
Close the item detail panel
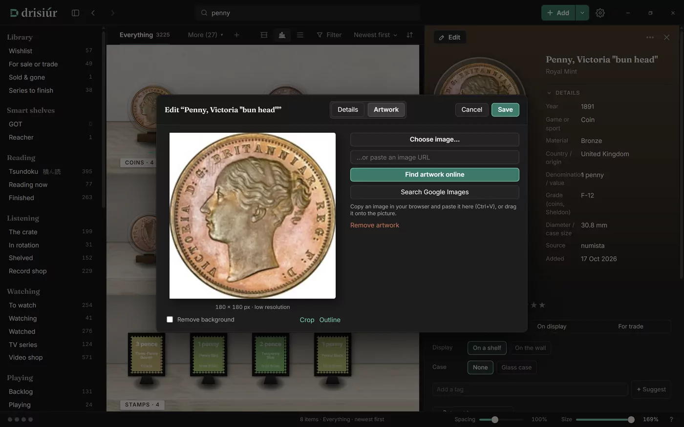click(666, 37)
